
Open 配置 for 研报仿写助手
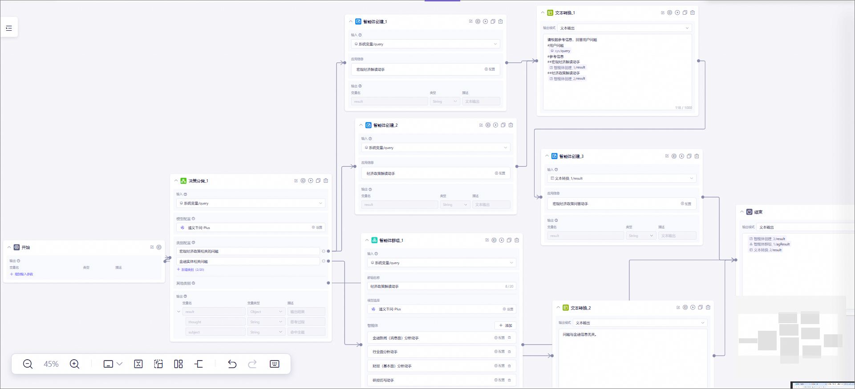tap(499, 380)
